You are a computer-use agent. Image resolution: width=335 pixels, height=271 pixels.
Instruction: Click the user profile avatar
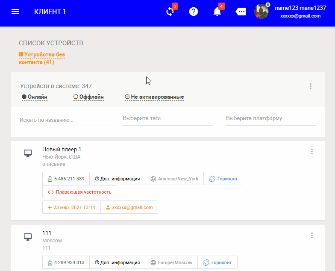(x=261, y=12)
